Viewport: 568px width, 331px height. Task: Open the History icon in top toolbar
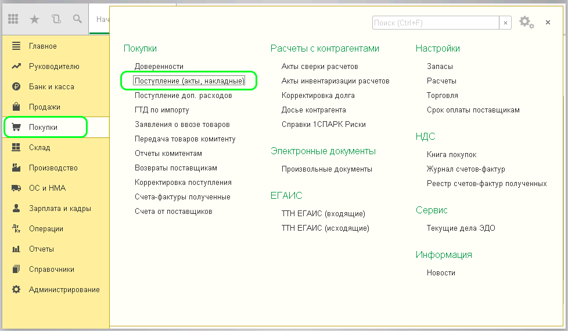point(56,19)
